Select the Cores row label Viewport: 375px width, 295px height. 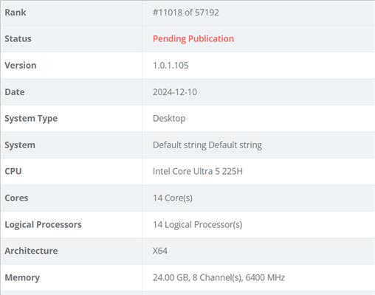pyautogui.click(x=16, y=198)
